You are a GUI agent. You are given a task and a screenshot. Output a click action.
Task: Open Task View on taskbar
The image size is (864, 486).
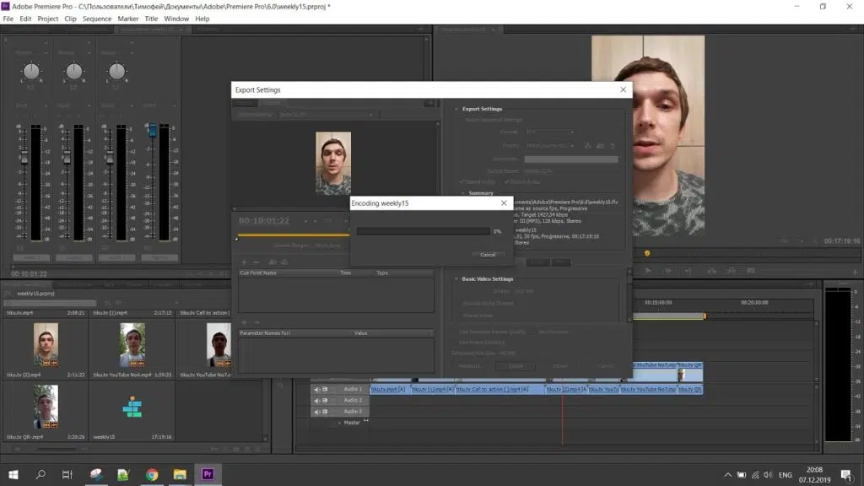click(67, 474)
